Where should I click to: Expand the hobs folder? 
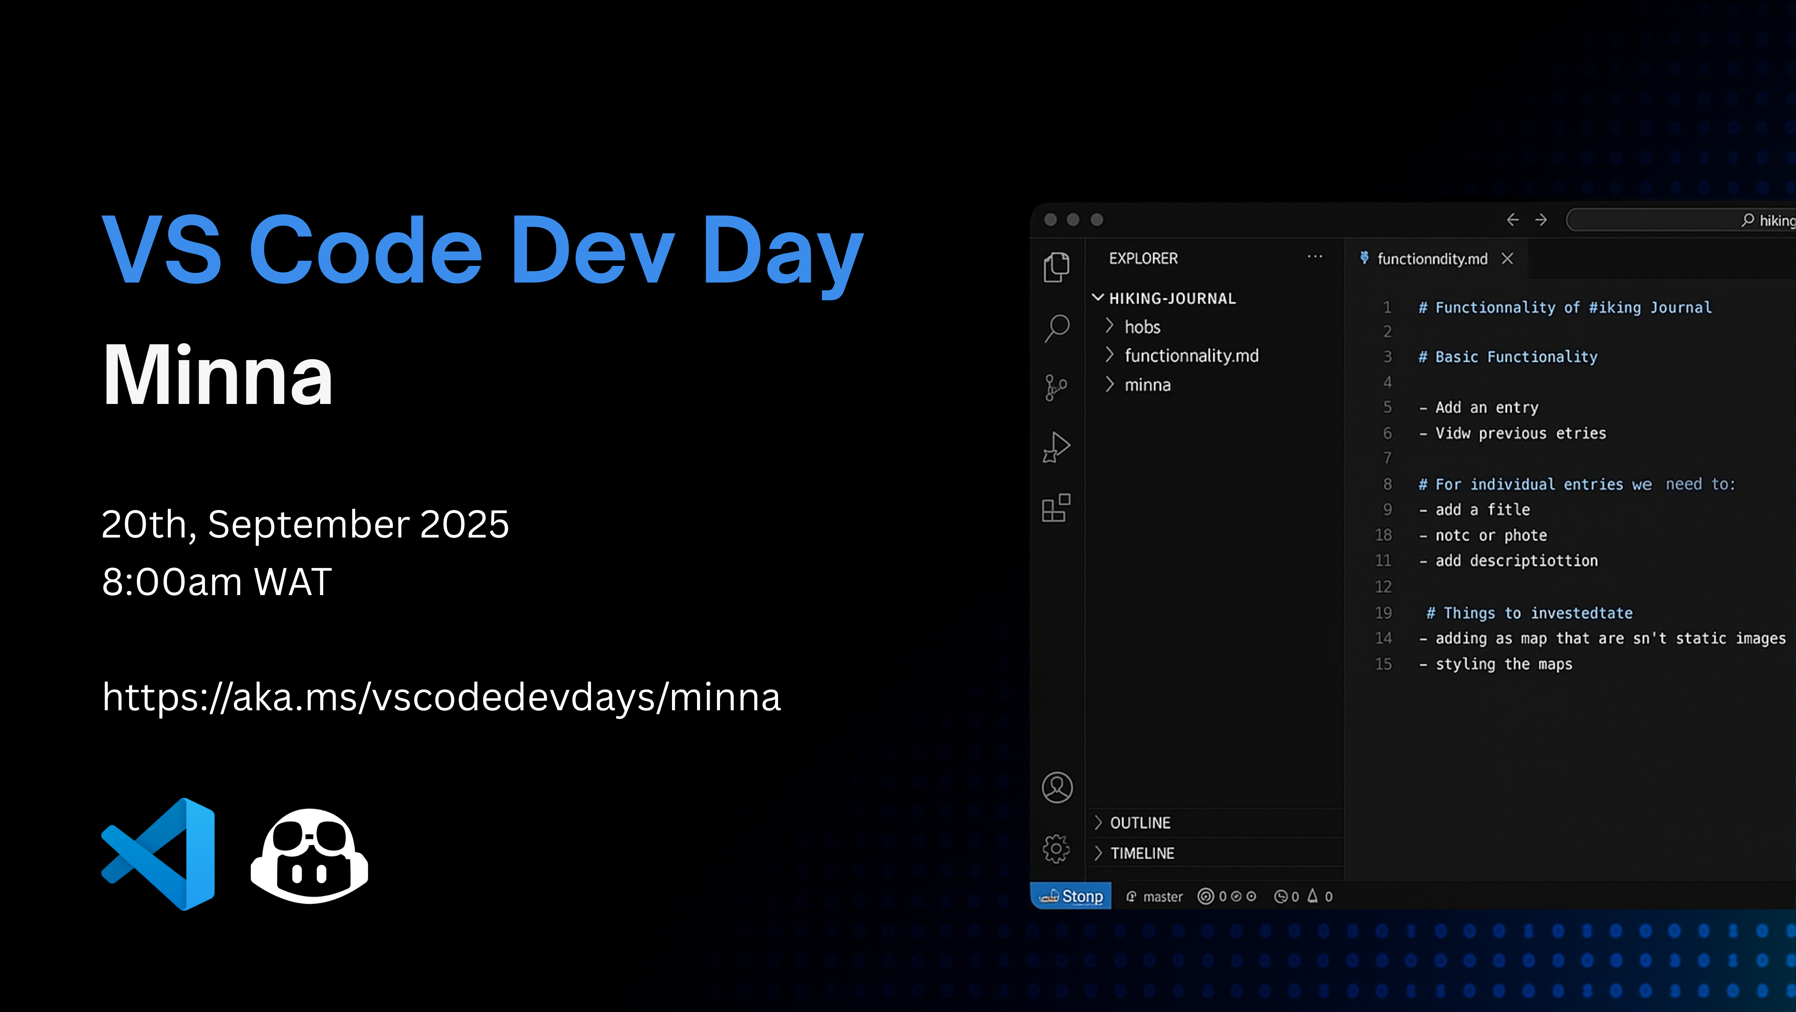click(x=1110, y=326)
